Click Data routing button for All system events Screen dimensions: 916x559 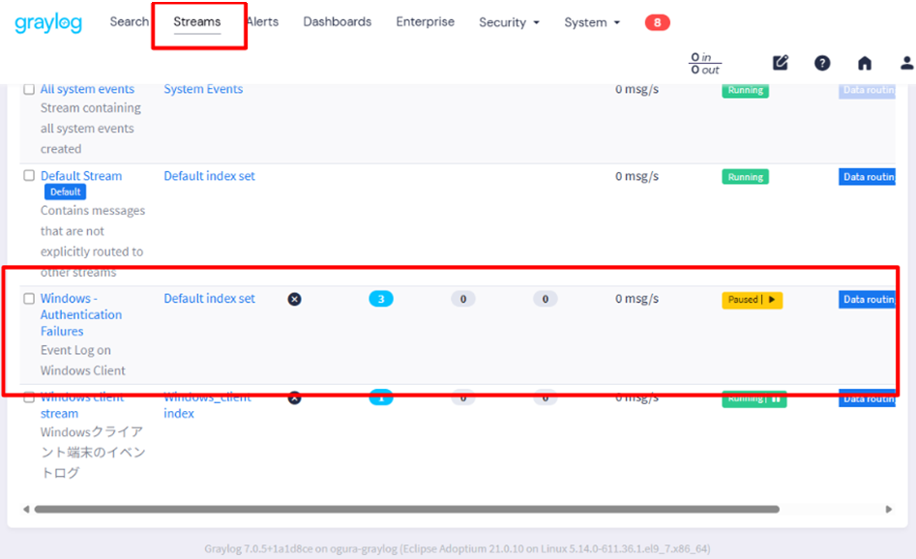tap(867, 90)
